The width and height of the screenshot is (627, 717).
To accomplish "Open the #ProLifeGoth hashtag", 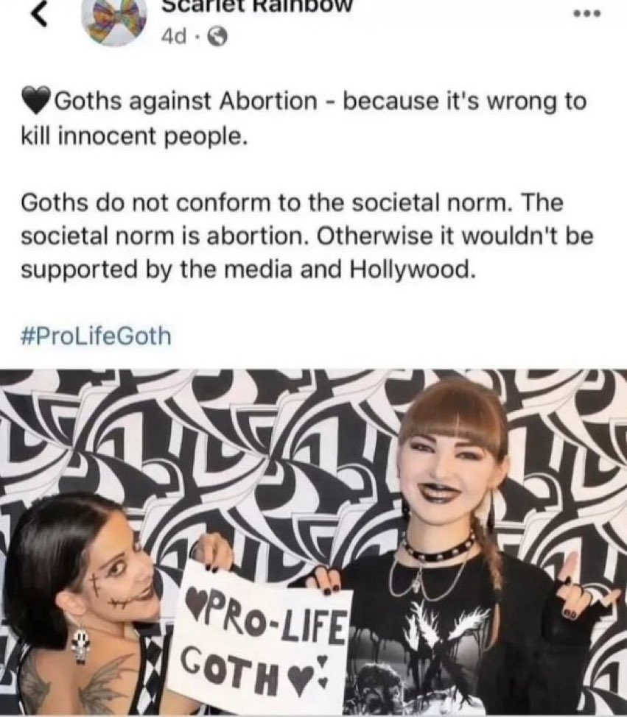I will [96, 336].
